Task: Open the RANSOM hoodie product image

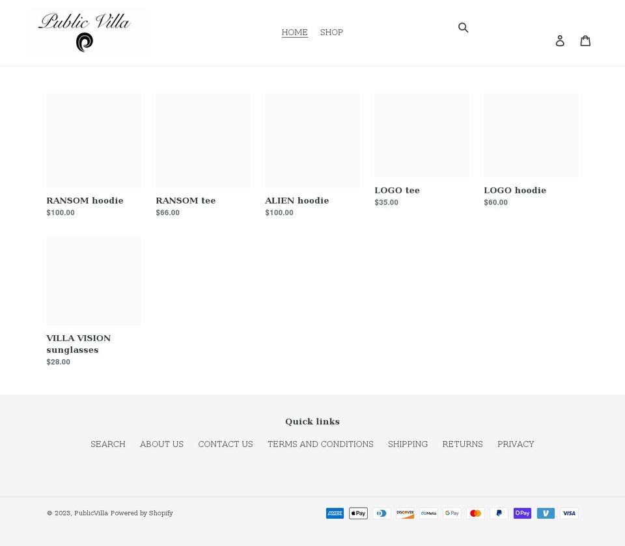Action: click(94, 141)
